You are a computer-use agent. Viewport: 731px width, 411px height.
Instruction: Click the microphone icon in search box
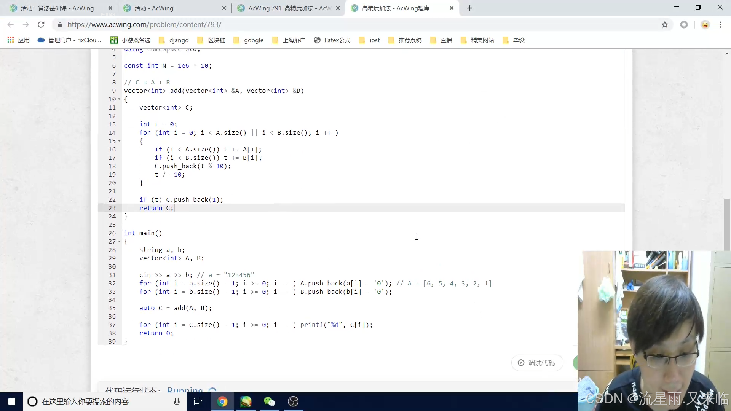pyautogui.click(x=177, y=401)
